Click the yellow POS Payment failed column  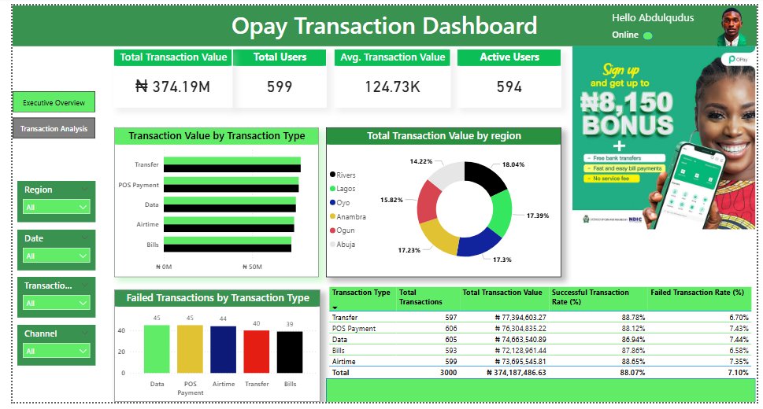click(190, 349)
